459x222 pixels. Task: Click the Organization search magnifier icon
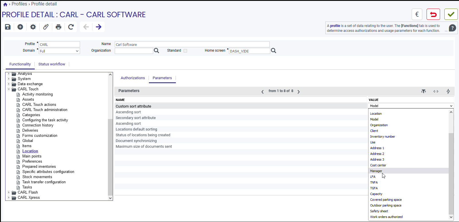pos(156,51)
